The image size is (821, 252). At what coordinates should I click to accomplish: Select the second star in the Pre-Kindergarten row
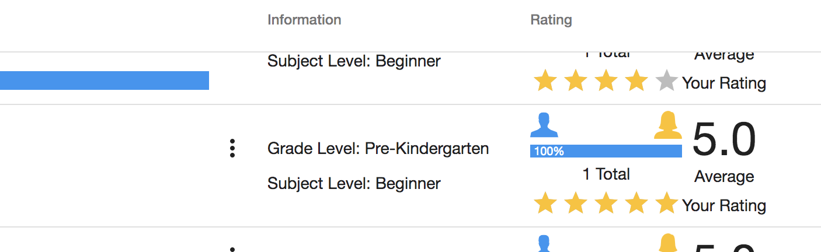[x=576, y=204]
